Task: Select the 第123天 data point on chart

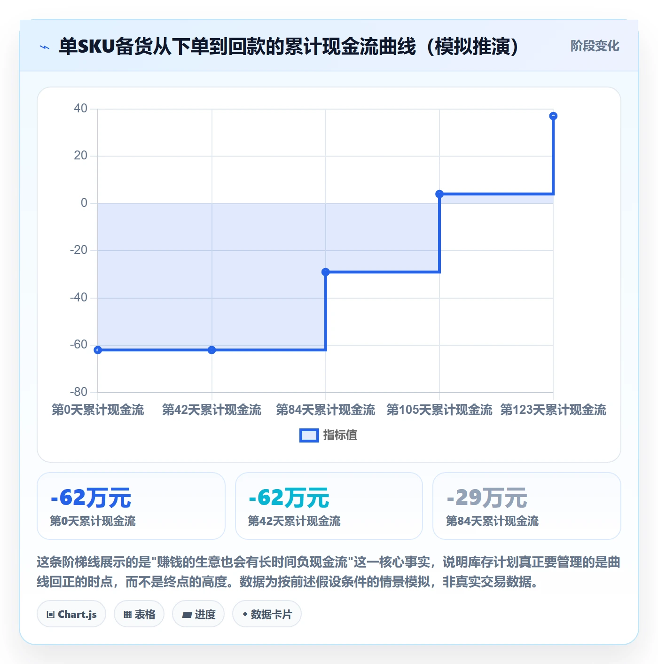Action: 553,116
